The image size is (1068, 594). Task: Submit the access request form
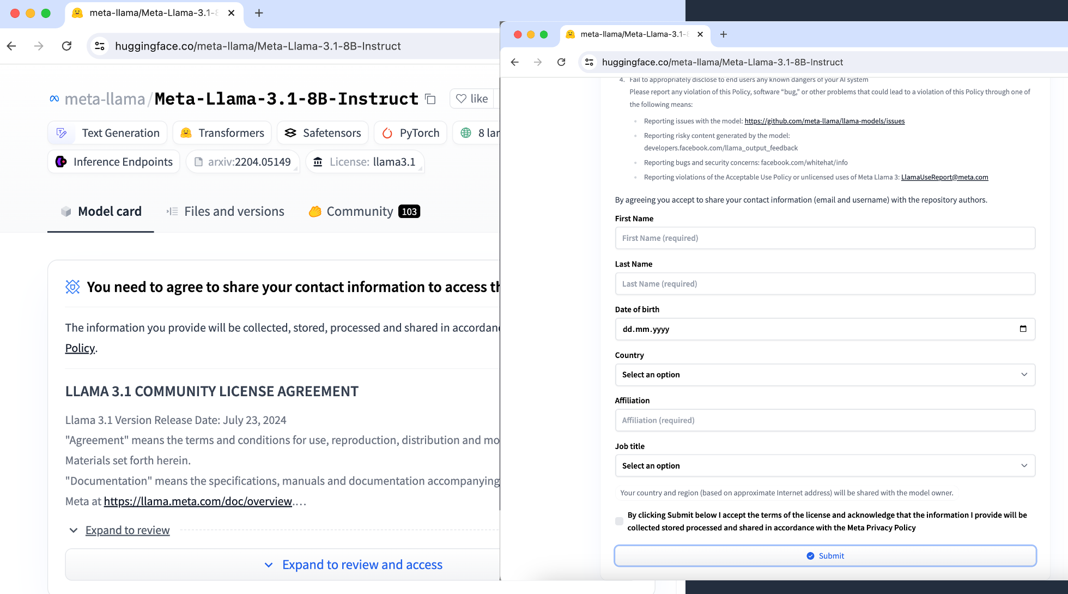(x=825, y=556)
